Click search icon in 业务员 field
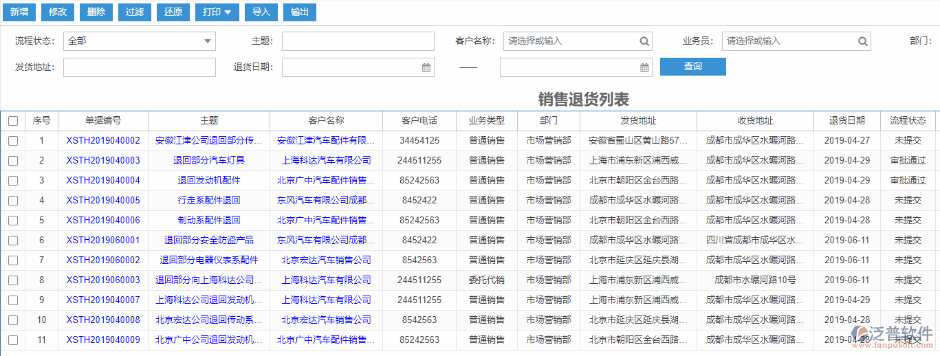 click(x=862, y=41)
